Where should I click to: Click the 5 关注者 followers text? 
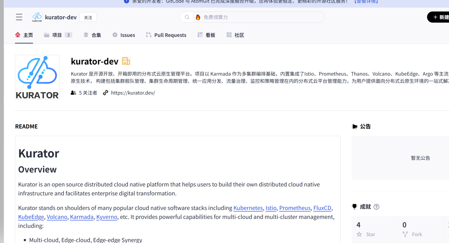click(88, 93)
